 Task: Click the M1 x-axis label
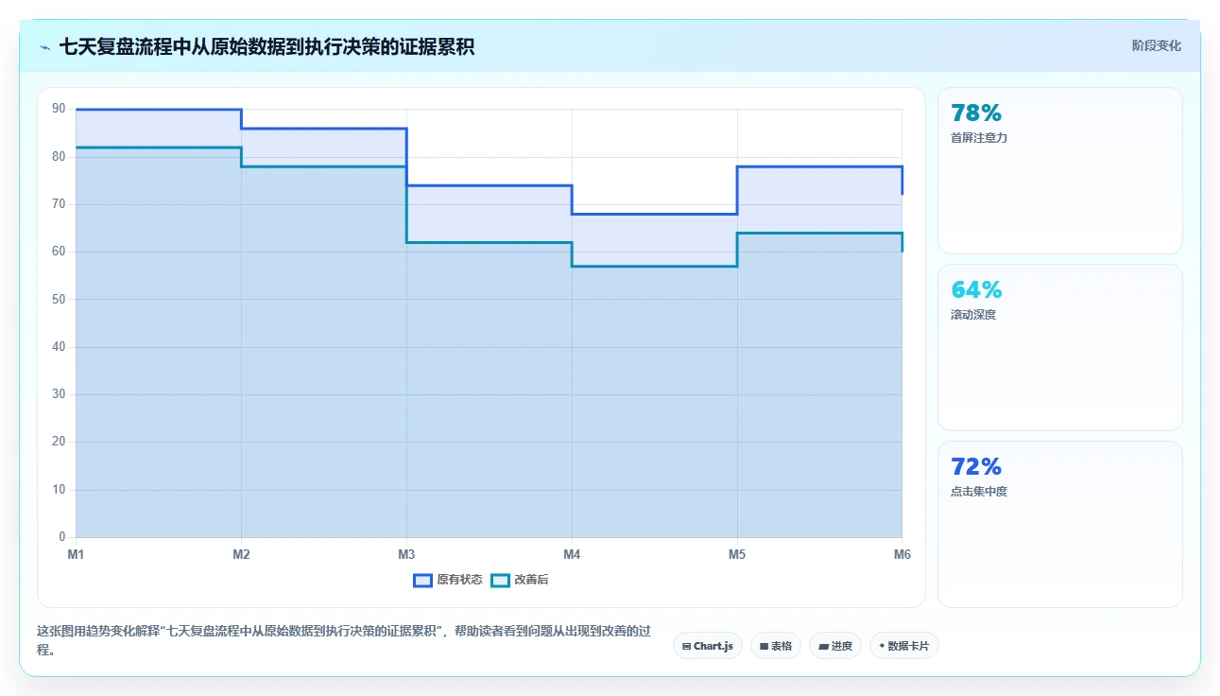click(76, 554)
